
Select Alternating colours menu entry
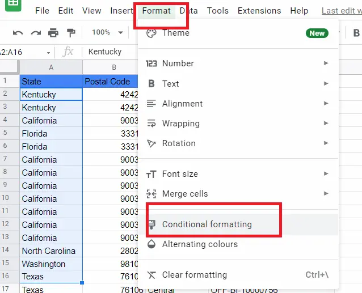point(238,244)
